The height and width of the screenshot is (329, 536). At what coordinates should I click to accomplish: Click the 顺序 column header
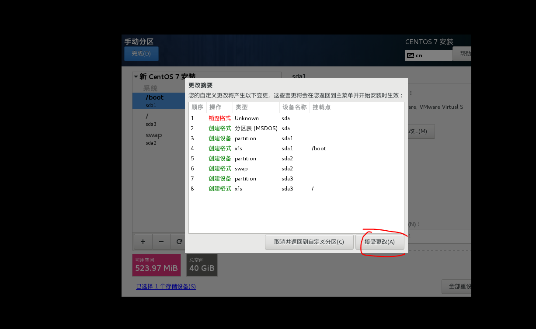point(198,107)
